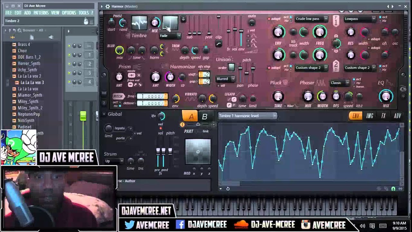Select the curved legato mode icon
Viewport: 412px width, 232px height.
[x=234, y=100]
